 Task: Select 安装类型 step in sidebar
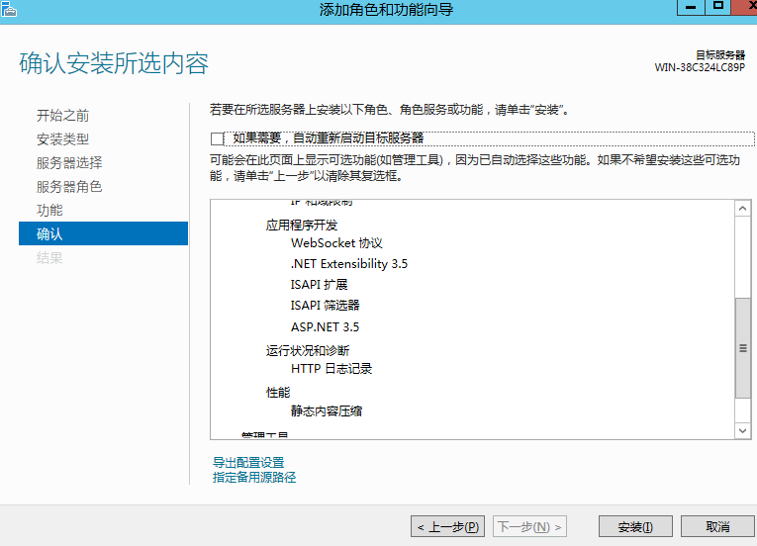pyautogui.click(x=62, y=139)
